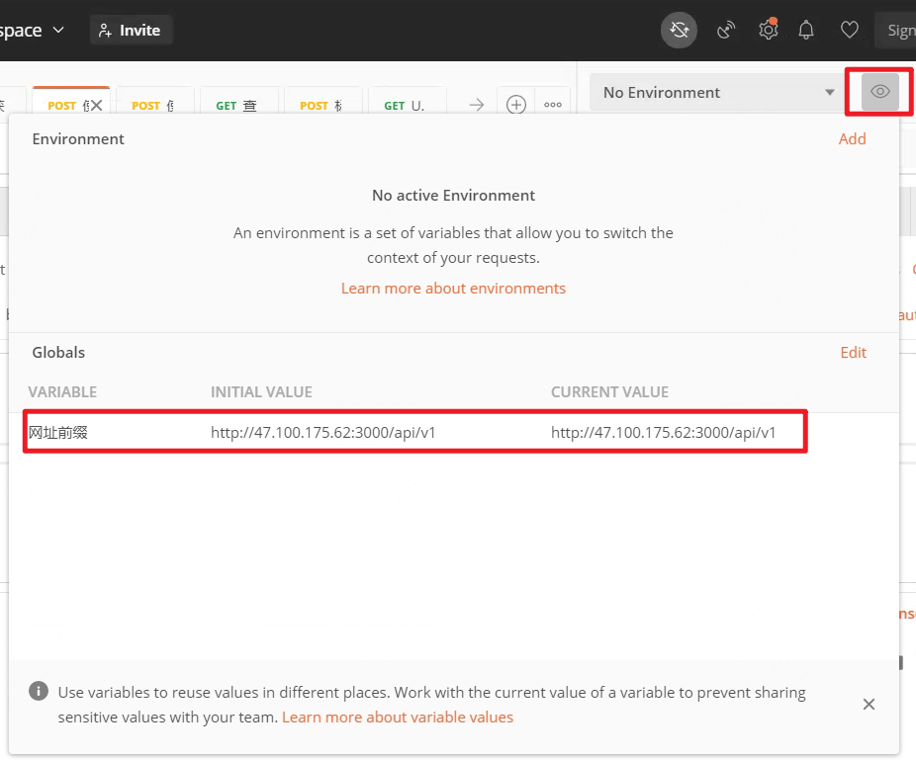Open the capture requests satellite icon
This screenshot has height=760, width=916.
pos(726,31)
